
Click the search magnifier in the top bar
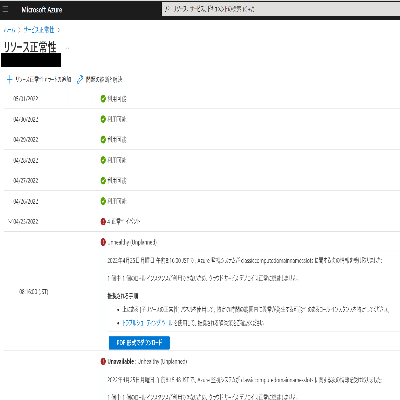click(167, 9)
